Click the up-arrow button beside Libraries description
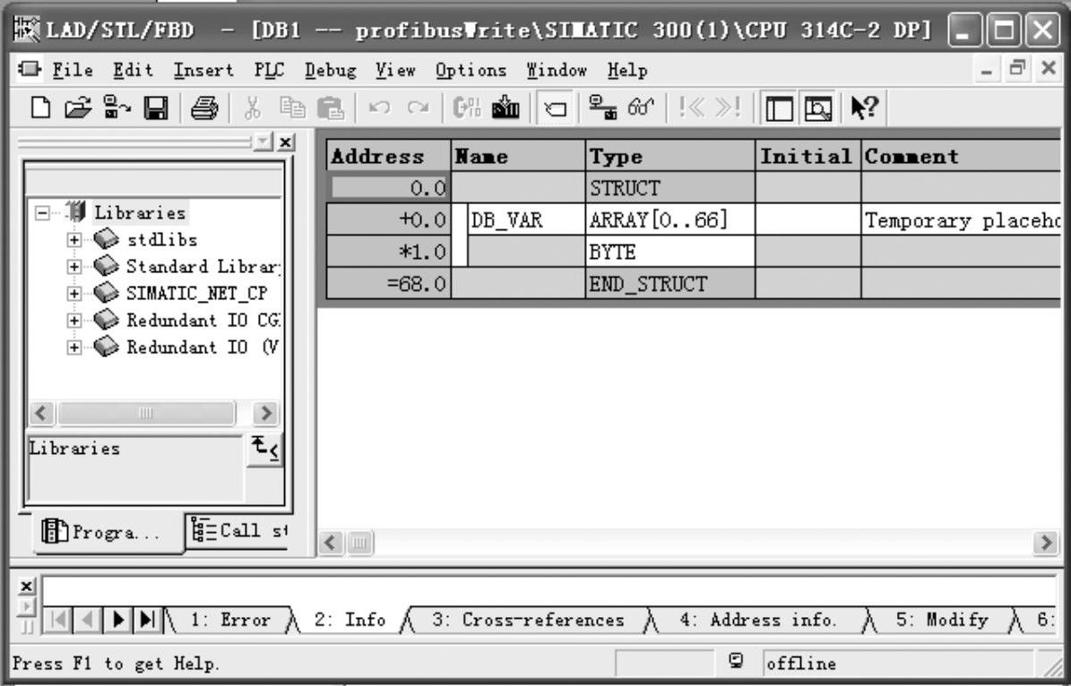The height and width of the screenshot is (686, 1071). point(264,450)
